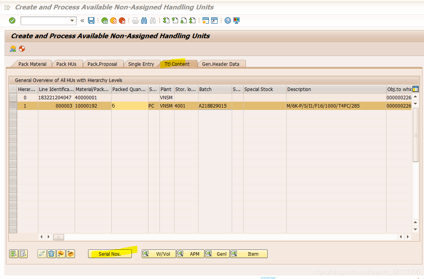Open the Gen.Header Data tab
Viewport: 424px width, 279px height.
(221, 64)
